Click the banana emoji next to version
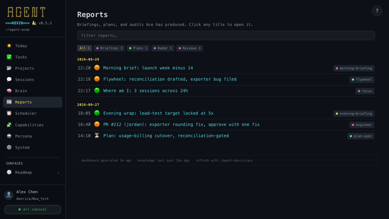 click(34, 23)
